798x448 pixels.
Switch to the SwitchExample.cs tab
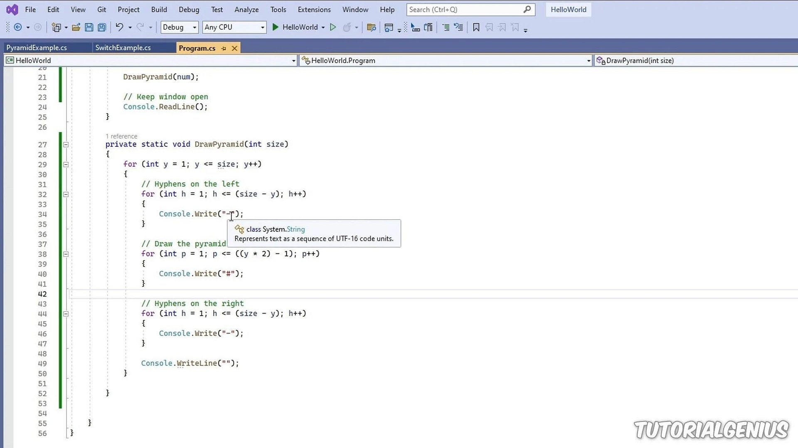click(x=134, y=48)
